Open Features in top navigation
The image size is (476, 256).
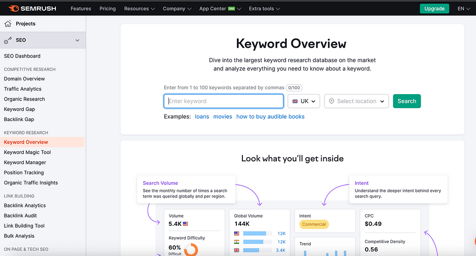coord(81,9)
